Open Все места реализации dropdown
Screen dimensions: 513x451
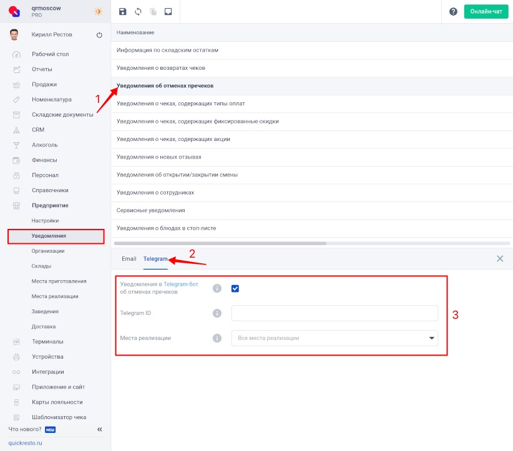tap(335, 338)
